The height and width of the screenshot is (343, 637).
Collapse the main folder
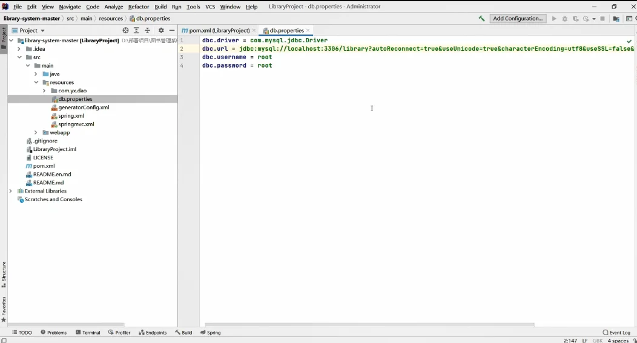pos(28,66)
